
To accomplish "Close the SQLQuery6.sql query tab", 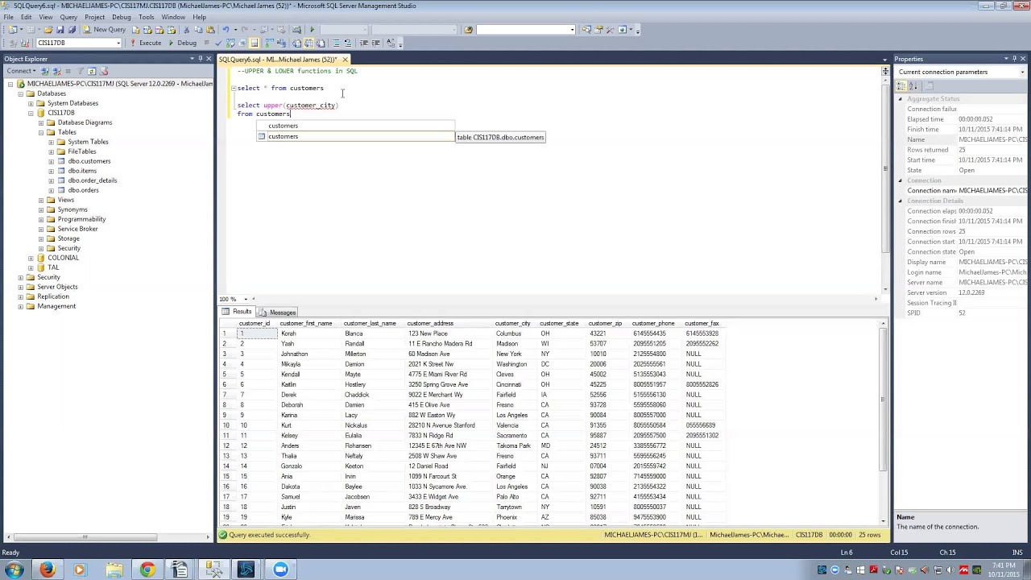I will (x=345, y=60).
